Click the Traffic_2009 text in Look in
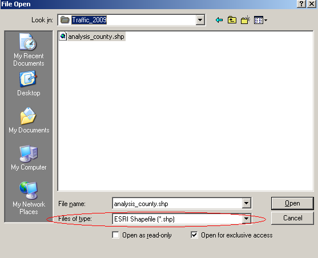This screenshot has width=318, height=258. 89,20
